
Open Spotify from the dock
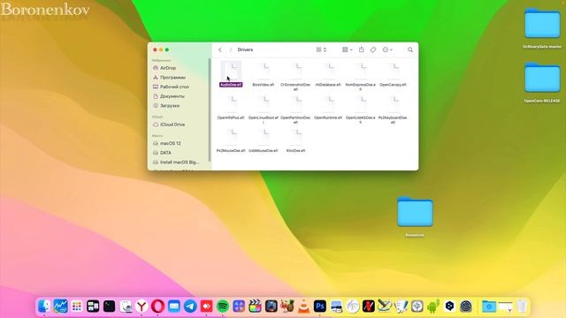(223, 307)
